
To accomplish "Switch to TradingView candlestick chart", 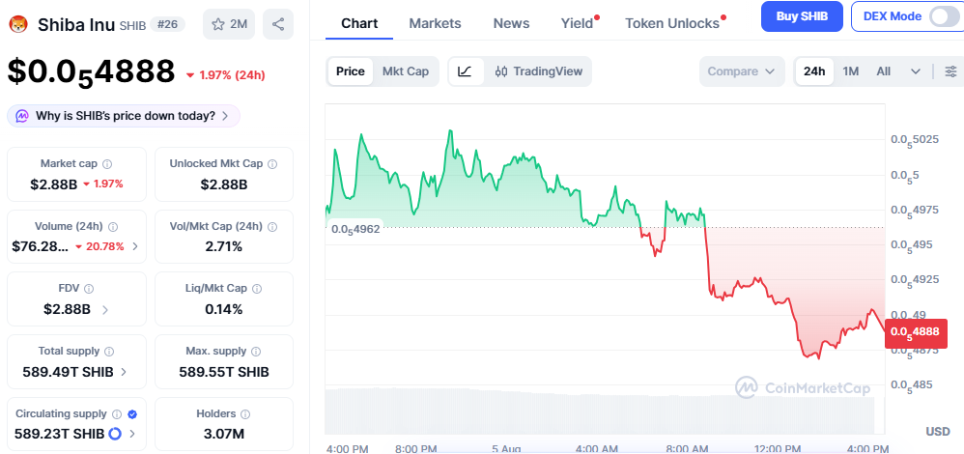I will click(539, 71).
